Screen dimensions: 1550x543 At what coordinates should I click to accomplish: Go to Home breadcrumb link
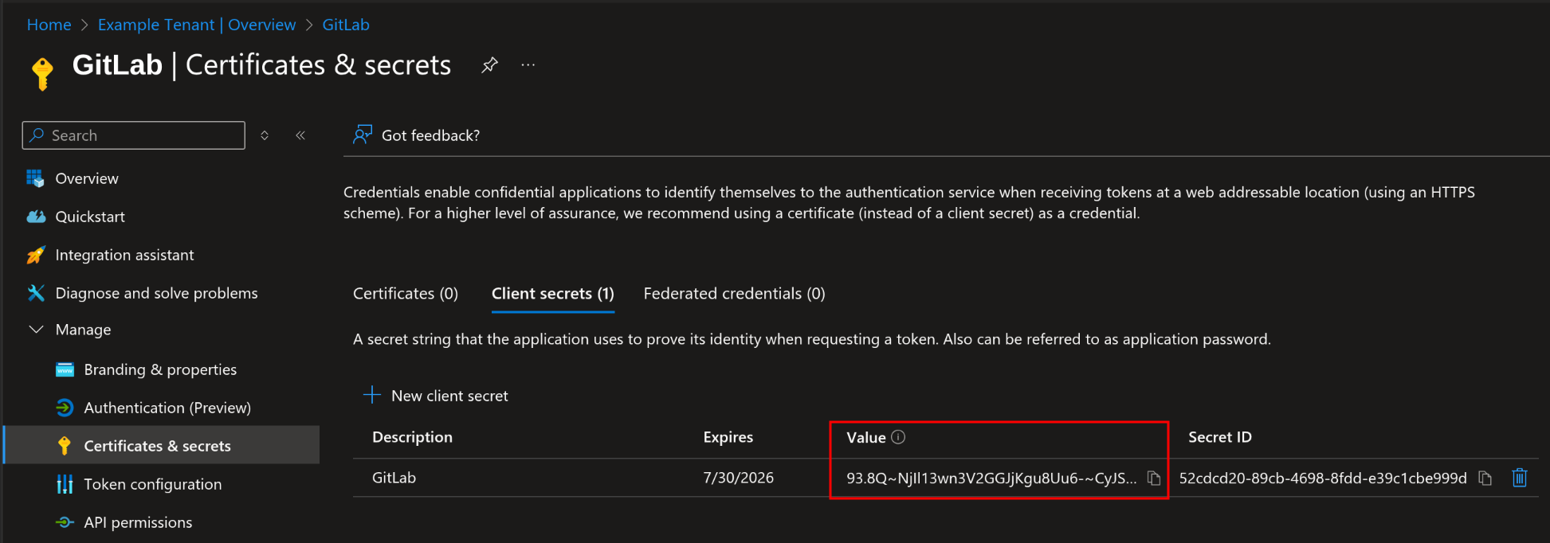[x=49, y=25]
